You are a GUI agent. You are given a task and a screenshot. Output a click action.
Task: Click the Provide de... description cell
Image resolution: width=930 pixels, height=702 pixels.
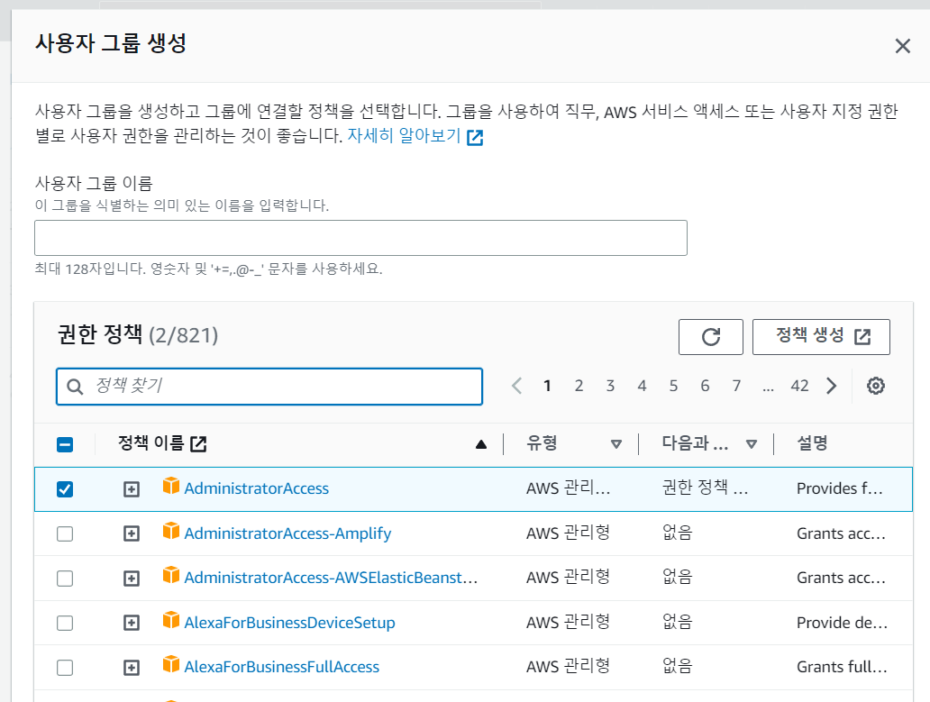[842, 623]
